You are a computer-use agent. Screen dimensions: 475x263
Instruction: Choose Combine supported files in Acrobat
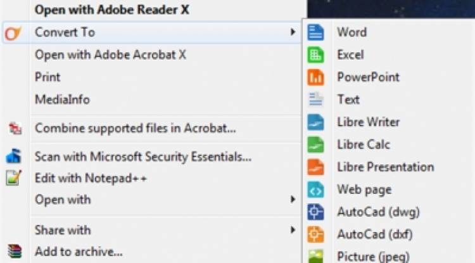click(x=135, y=128)
